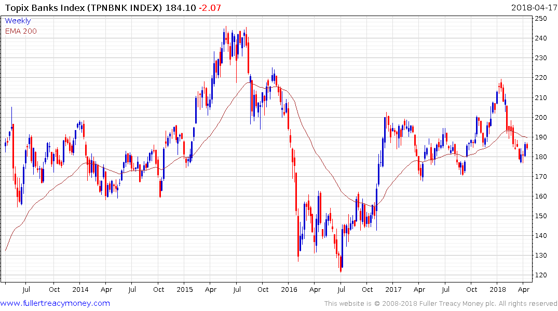This screenshot has height=311, width=558.
Task: Click the 2014 year label on time axis
Action: 80,289
